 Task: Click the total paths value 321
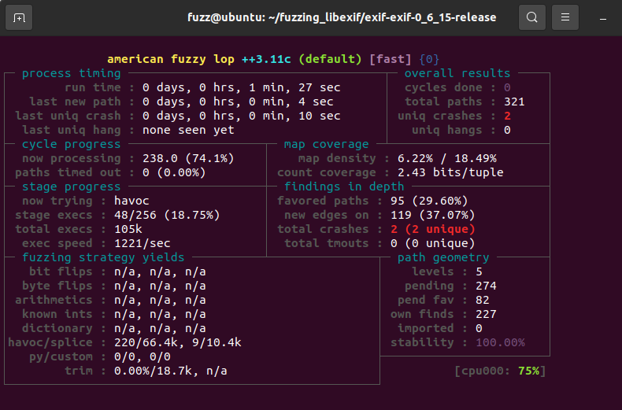coord(514,102)
